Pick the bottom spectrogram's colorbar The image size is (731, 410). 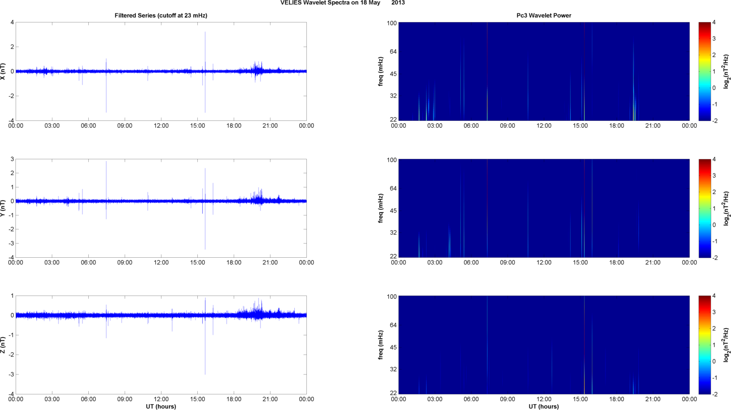coord(704,345)
